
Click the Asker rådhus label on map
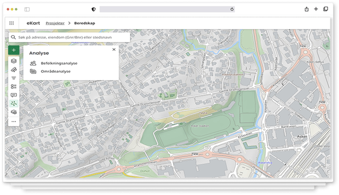point(315,62)
